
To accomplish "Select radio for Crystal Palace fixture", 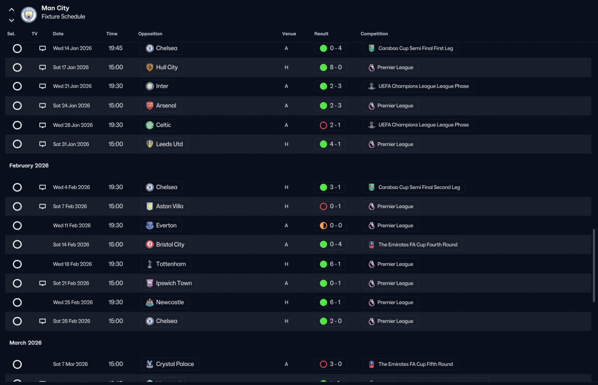I will (x=17, y=364).
